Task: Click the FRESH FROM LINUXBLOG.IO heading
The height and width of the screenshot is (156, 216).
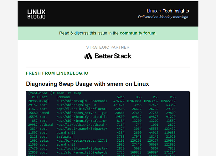Action: (x=57, y=73)
